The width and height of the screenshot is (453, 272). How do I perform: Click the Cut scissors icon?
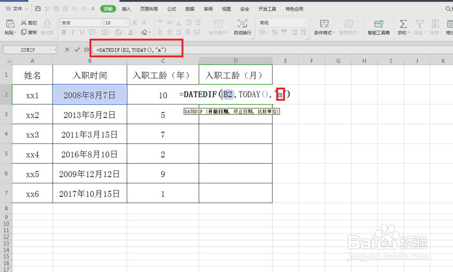24,23
